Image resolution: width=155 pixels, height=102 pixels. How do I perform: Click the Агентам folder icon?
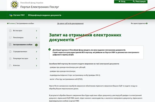point(10,66)
